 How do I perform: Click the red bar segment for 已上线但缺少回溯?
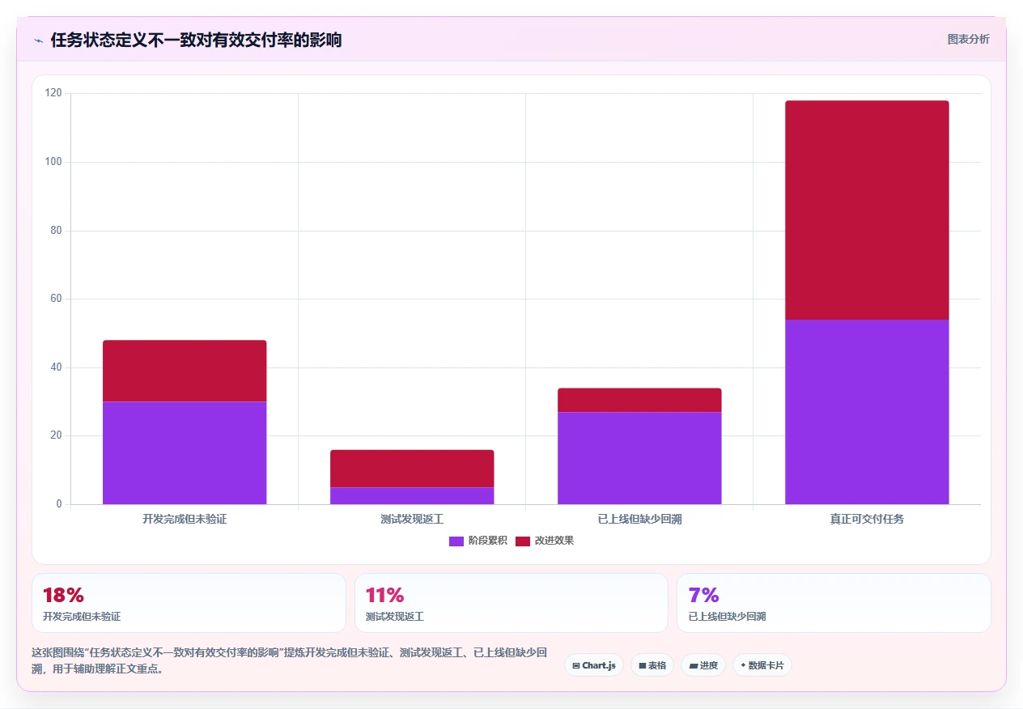click(639, 400)
